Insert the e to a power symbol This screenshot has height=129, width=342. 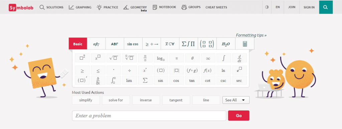(x=239, y=70)
